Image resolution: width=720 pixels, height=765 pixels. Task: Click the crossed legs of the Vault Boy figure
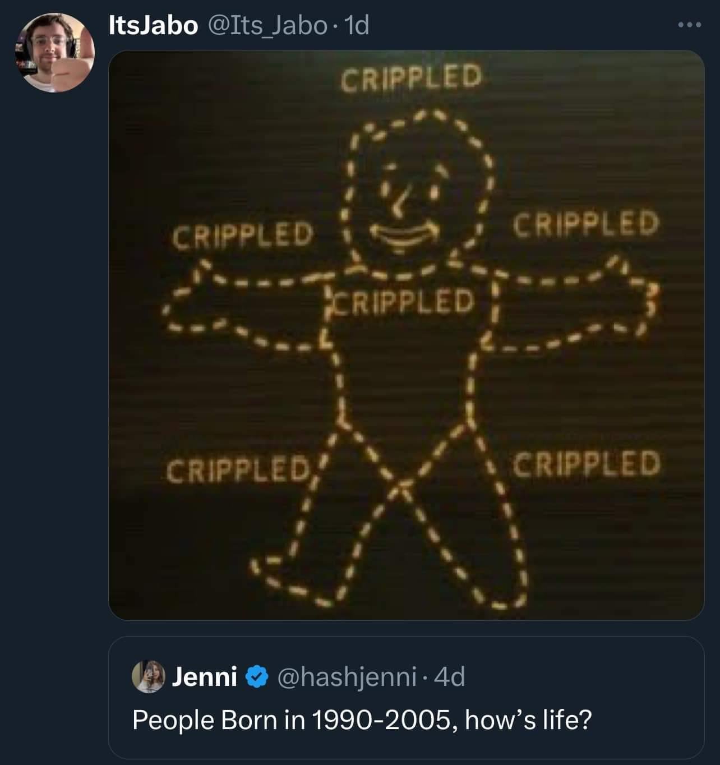click(x=401, y=485)
